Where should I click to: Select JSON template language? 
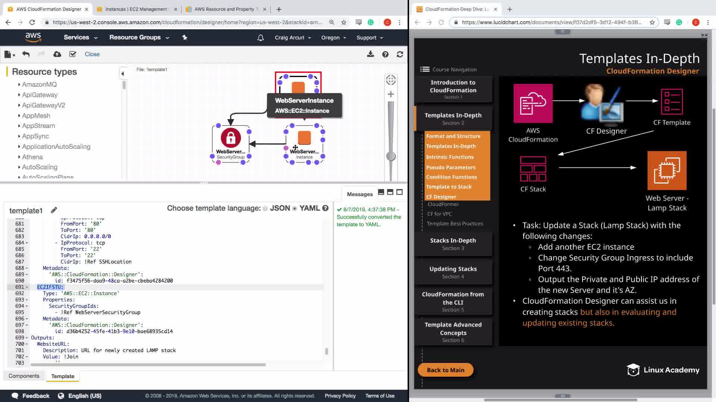265,208
